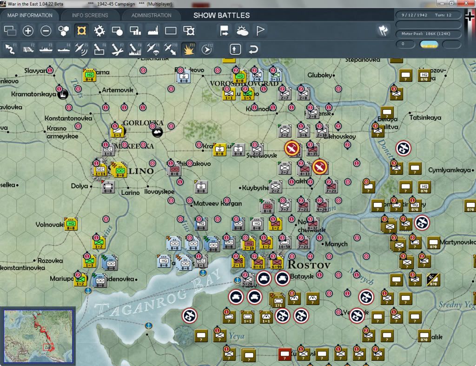Click the Tatsinkaya town label
476x366 pixels.
point(425,118)
